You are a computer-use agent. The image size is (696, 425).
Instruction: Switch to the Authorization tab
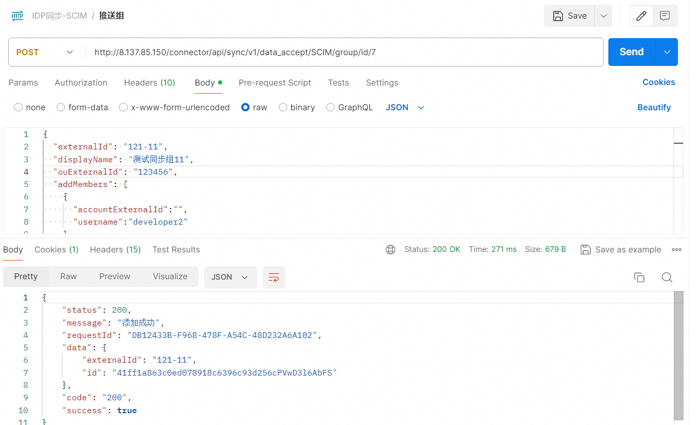click(x=81, y=82)
